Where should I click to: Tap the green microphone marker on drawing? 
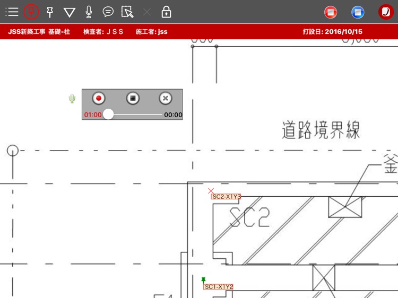click(x=72, y=99)
